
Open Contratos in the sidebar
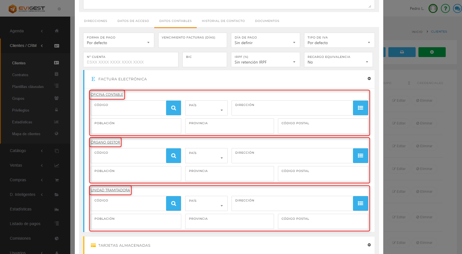click(x=20, y=75)
